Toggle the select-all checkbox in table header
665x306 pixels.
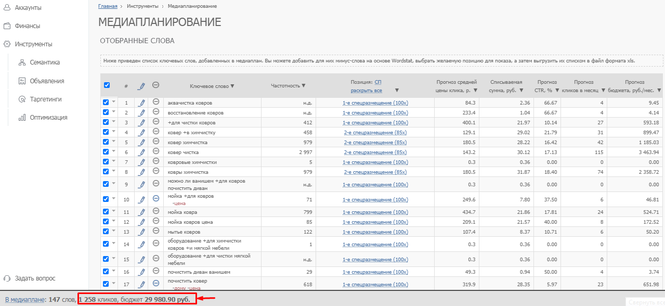point(107,85)
